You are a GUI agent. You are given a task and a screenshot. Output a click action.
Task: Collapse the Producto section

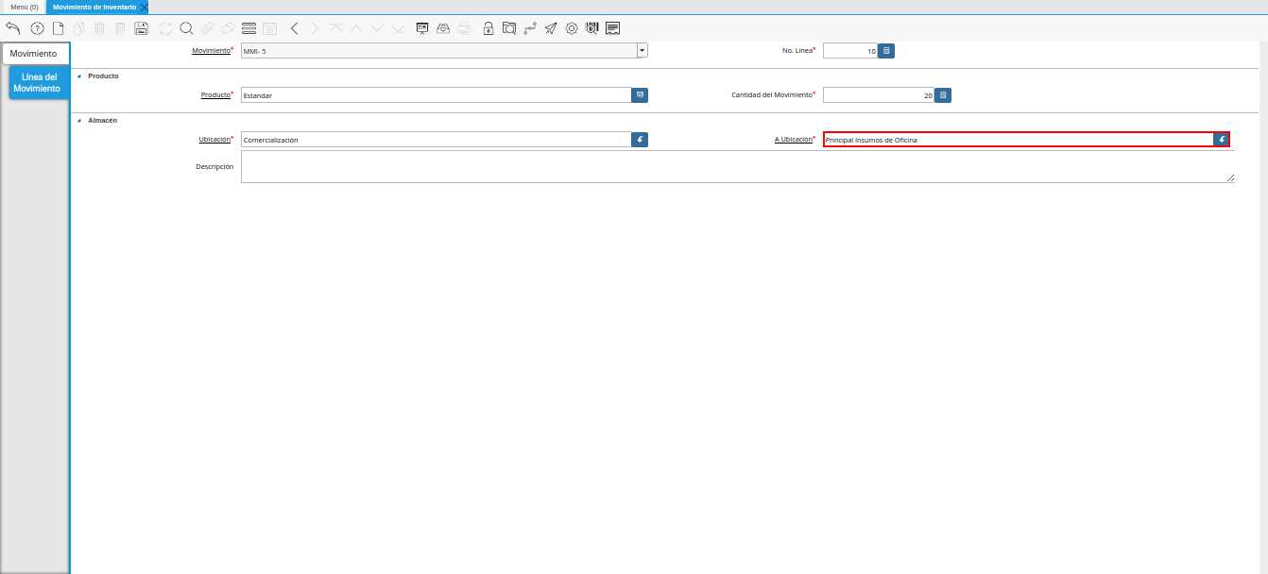pos(79,76)
